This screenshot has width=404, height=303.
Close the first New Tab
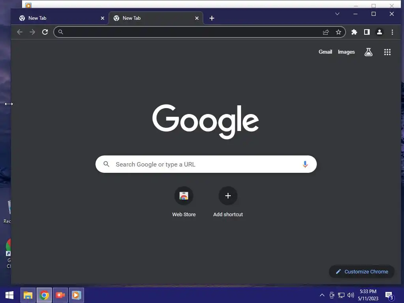103,18
